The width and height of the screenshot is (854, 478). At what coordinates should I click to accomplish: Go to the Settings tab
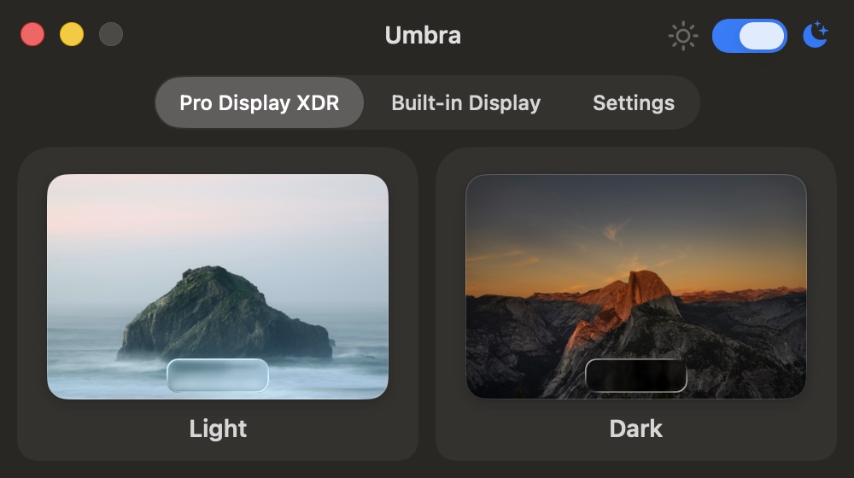(633, 103)
